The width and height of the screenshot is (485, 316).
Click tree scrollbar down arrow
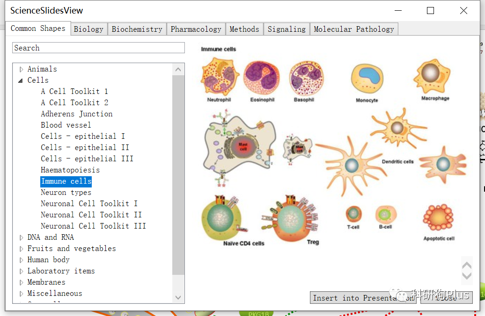pos(178,297)
